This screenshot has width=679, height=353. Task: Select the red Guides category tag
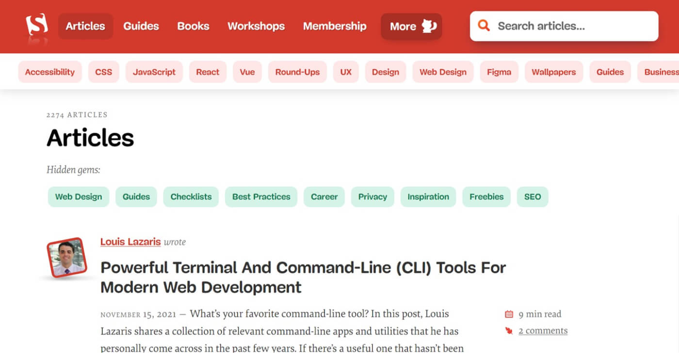(610, 72)
